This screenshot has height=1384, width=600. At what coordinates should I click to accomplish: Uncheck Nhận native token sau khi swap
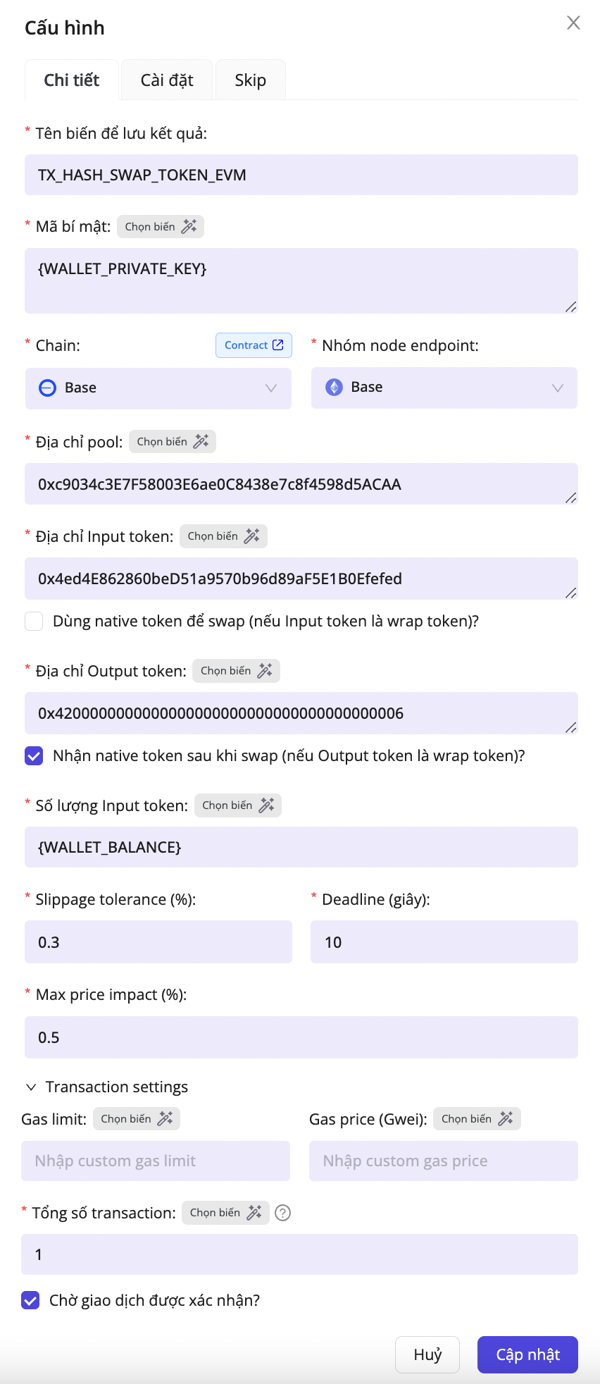34,756
